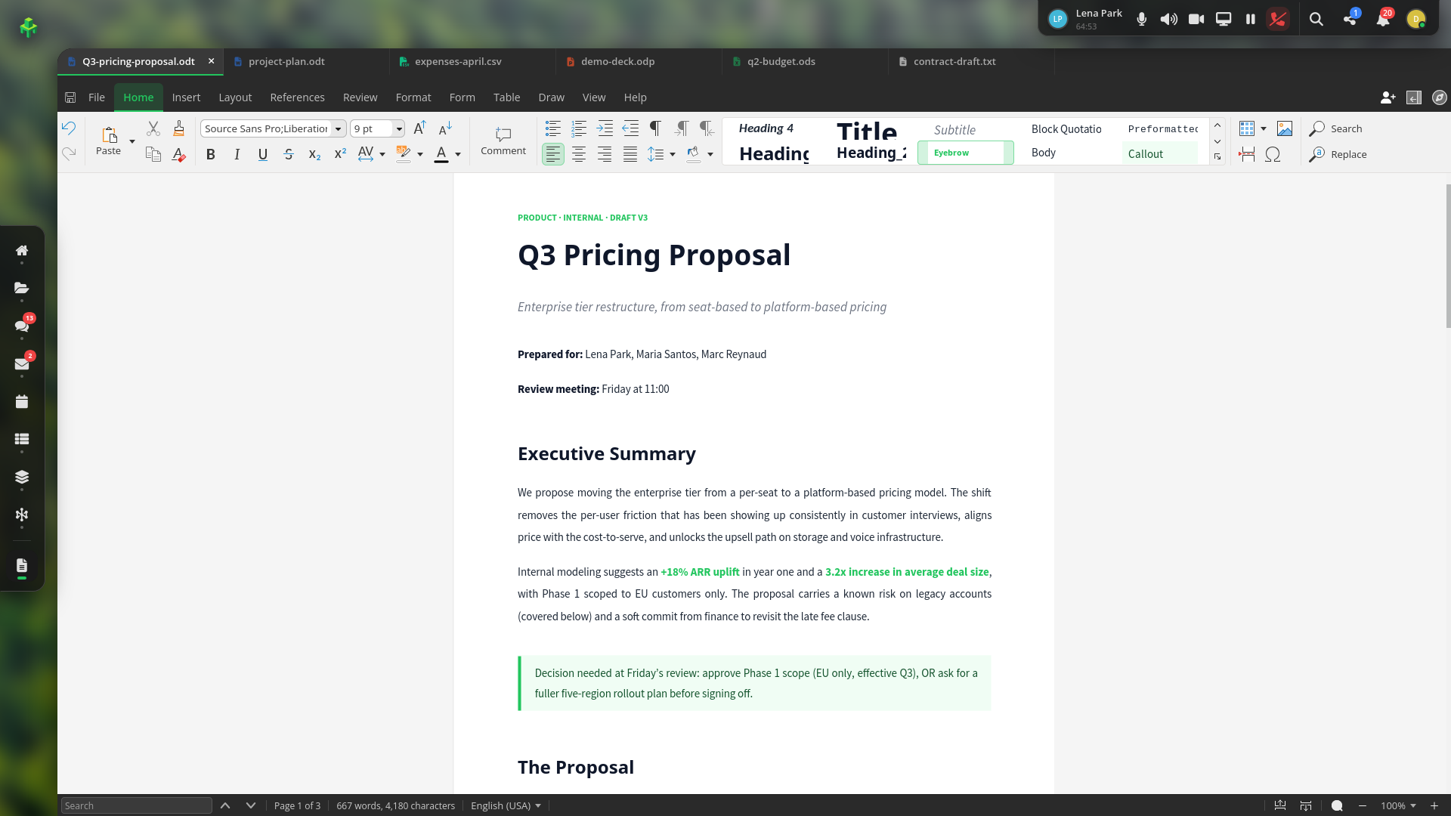Open the font name dropdown
The image size is (1451, 816).
pos(338,128)
